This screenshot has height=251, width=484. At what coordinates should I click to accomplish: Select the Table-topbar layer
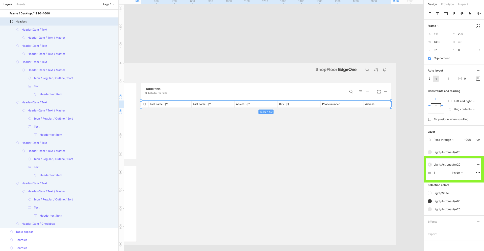[x=24, y=232]
